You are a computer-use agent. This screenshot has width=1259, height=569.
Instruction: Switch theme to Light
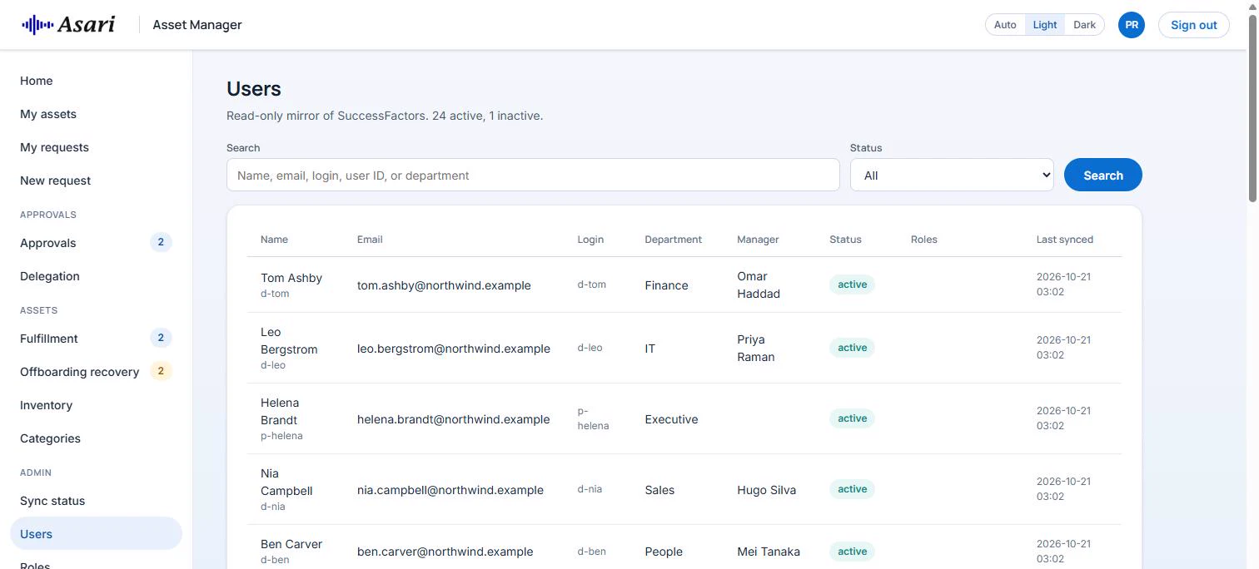click(x=1045, y=25)
